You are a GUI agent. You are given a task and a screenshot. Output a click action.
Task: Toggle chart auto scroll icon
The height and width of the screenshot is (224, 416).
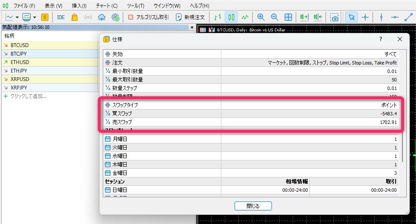click(x=304, y=17)
